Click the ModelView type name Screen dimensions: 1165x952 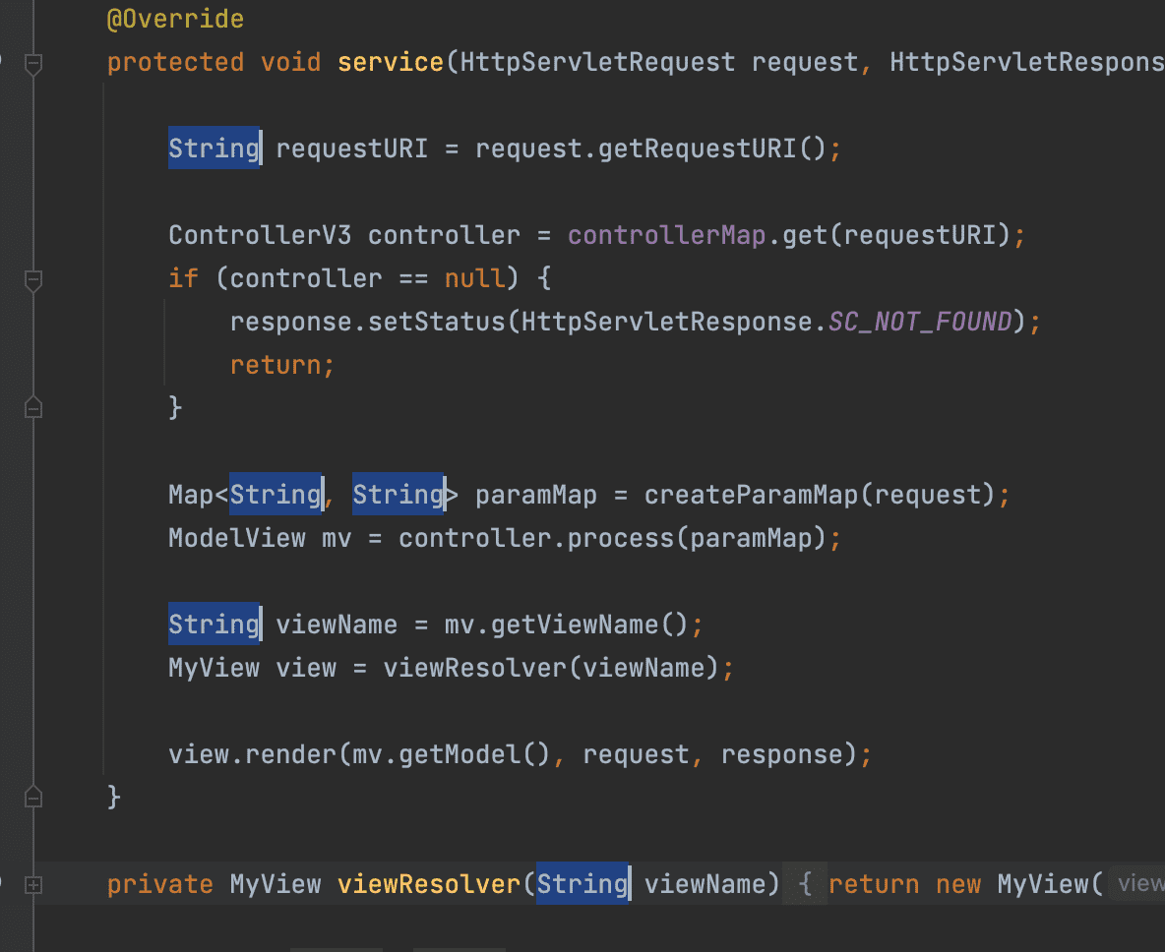(236, 538)
